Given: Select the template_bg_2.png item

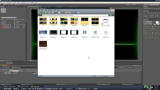Looking at the screenshot, I should coord(7,26).
